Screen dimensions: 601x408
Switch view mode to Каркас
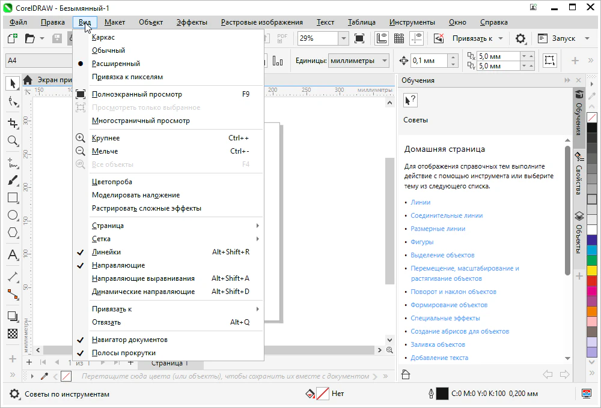103,37
